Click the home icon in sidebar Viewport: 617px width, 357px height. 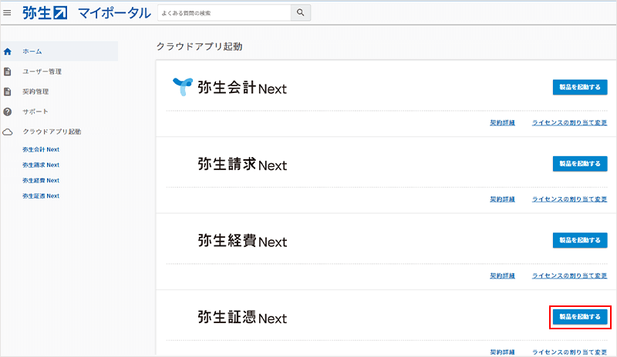pos(8,52)
